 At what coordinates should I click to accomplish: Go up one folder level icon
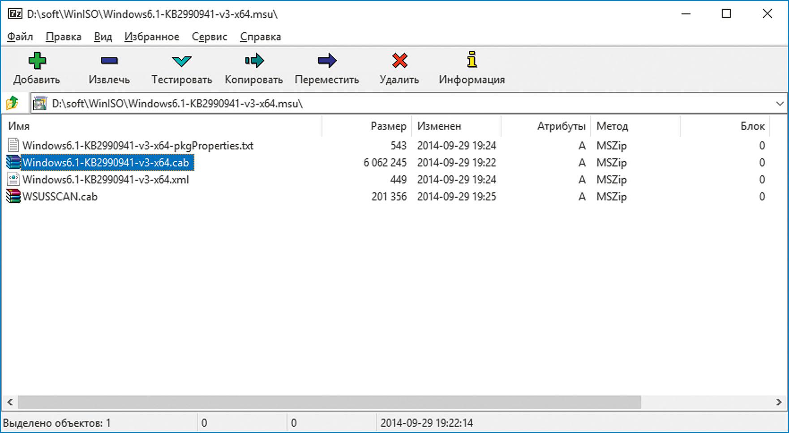tap(13, 103)
